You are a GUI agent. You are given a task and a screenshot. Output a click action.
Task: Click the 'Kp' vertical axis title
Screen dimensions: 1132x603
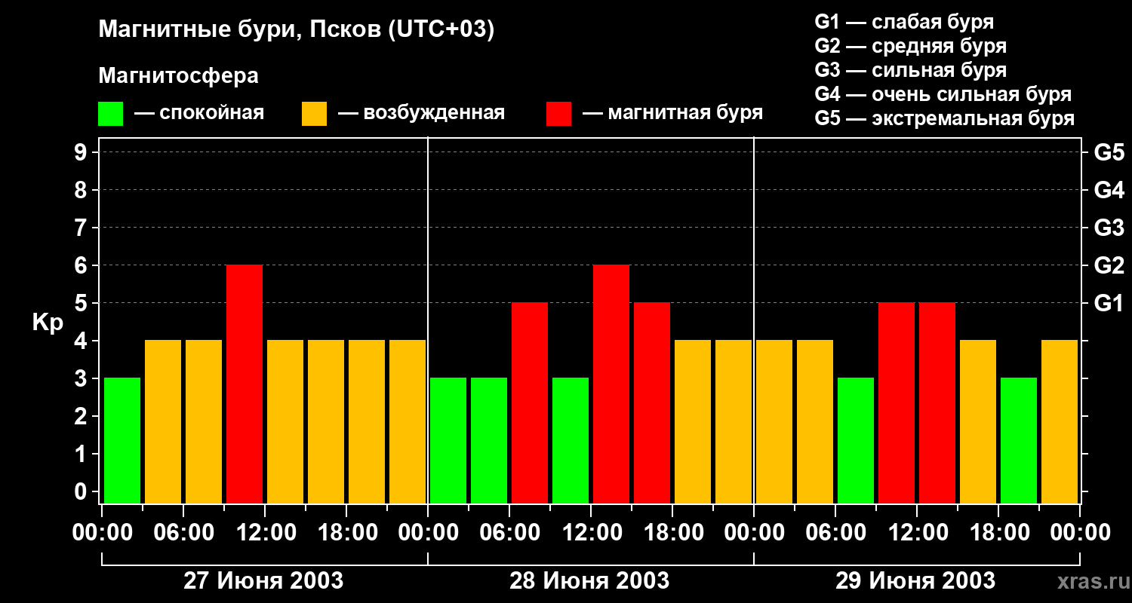click(48, 323)
